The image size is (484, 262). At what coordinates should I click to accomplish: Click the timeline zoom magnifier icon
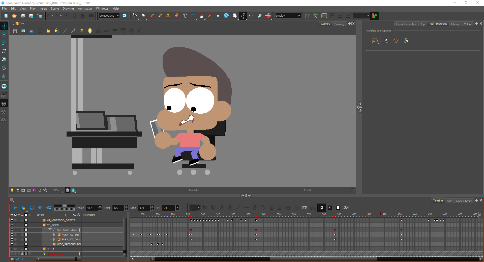click(x=133, y=259)
